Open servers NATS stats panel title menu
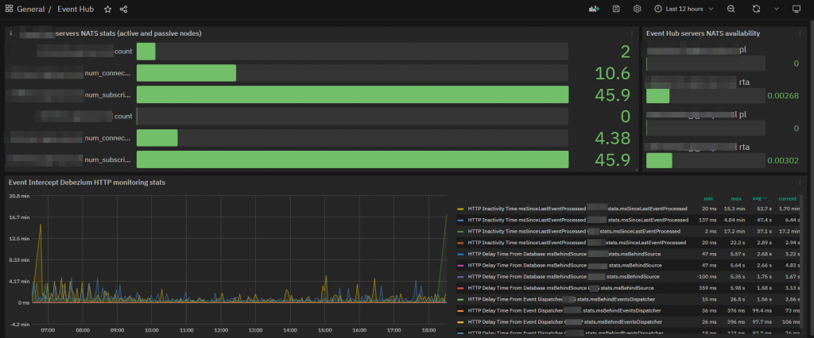 click(128, 33)
